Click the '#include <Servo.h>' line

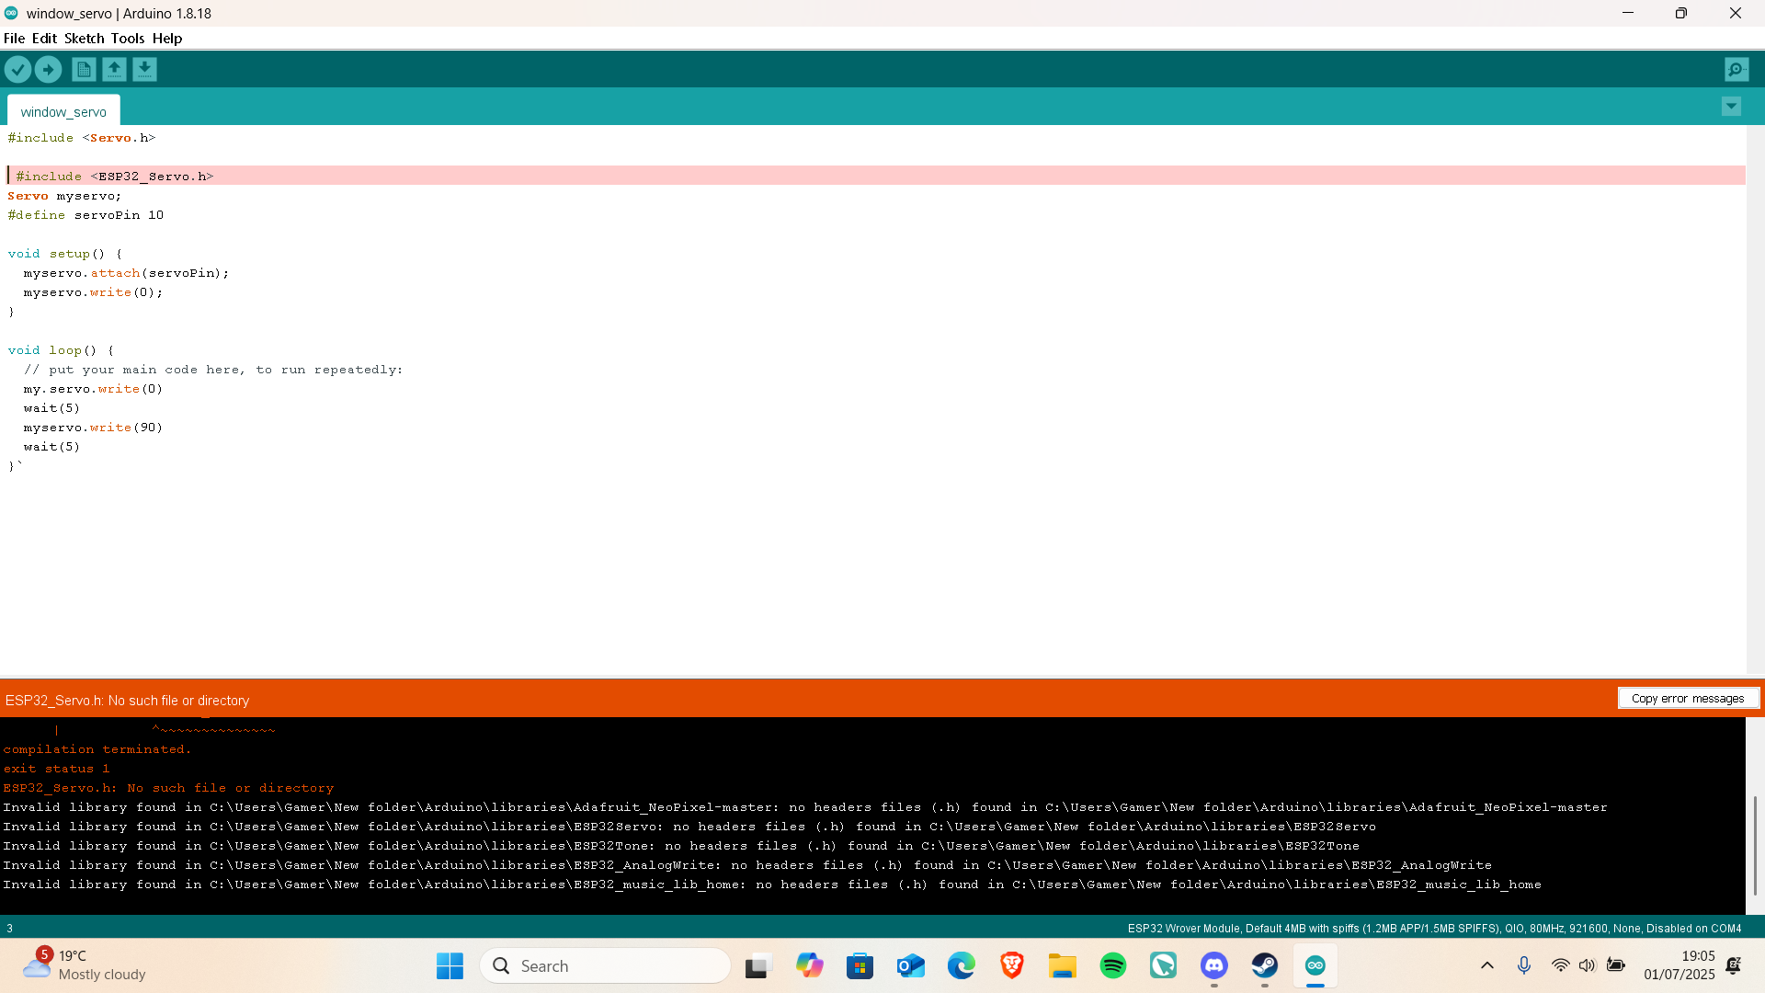(82, 137)
